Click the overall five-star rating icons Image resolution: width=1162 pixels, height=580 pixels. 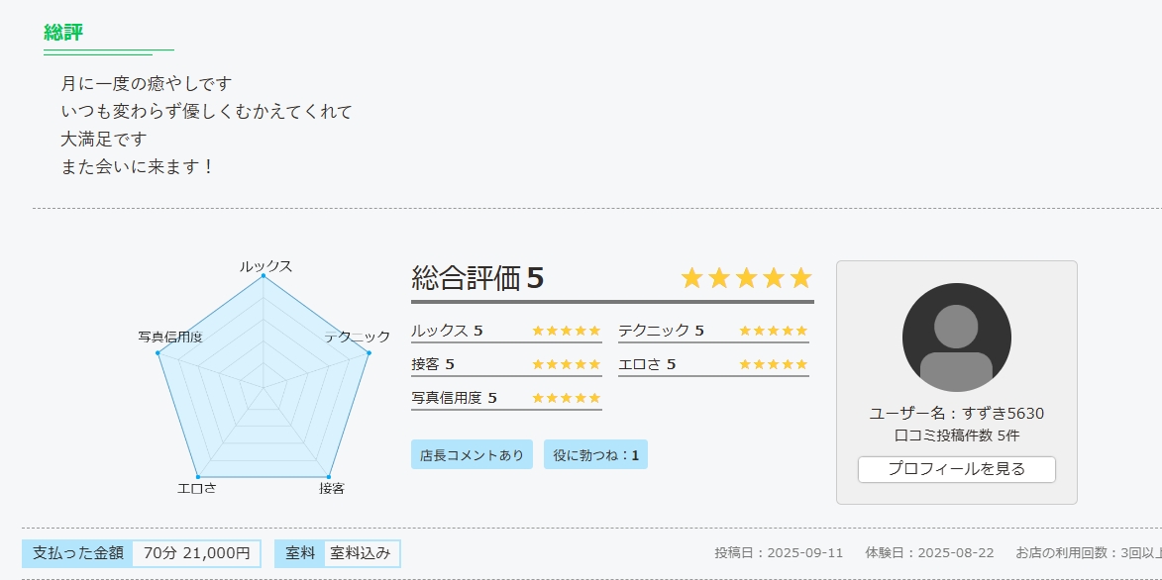tap(746, 278)
